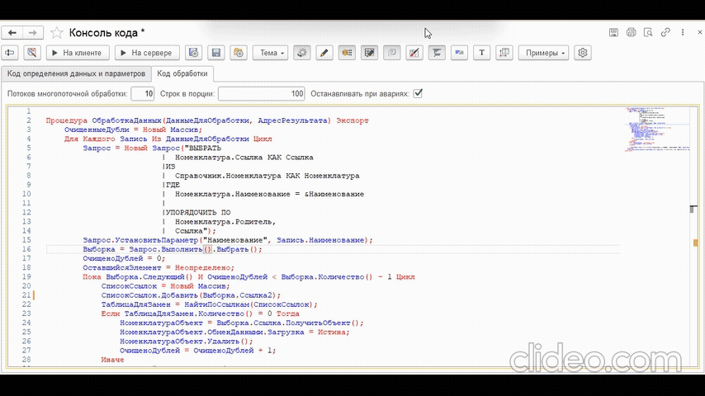
Task: Click the pencil edit toolbar icon
Action: coord(324,53)
